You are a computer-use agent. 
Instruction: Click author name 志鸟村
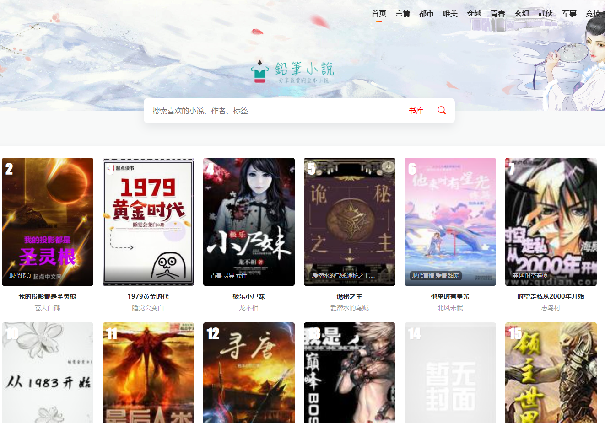point(551,308)
